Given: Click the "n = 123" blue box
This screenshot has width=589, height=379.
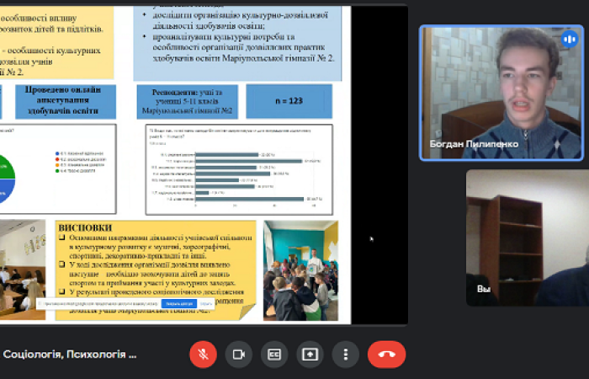Looking at the screenshot, I should tap(290, 101).
